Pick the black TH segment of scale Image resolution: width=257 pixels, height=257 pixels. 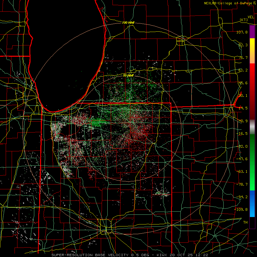click(252, 222)
